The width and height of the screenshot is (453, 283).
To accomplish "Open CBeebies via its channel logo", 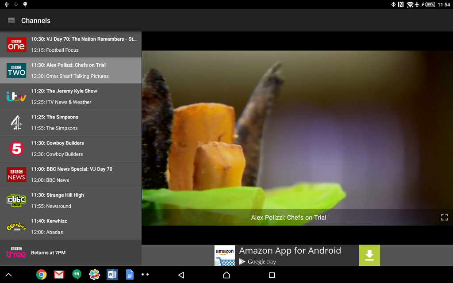I will pyautogui.click(x=16, y=227).
